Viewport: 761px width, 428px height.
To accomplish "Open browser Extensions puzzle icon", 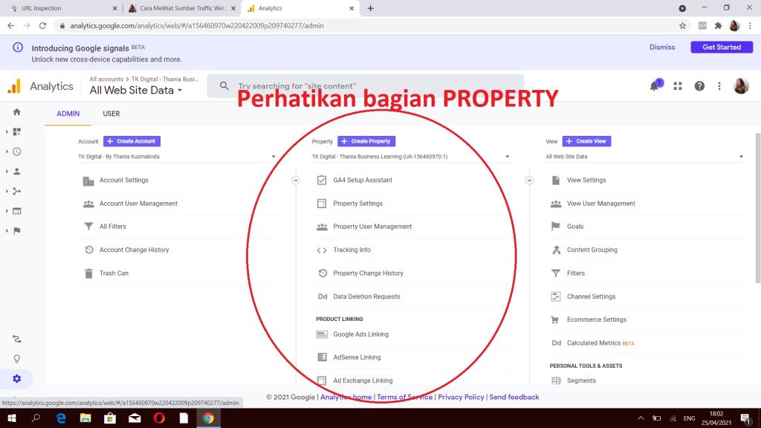I will click(719, 26).
